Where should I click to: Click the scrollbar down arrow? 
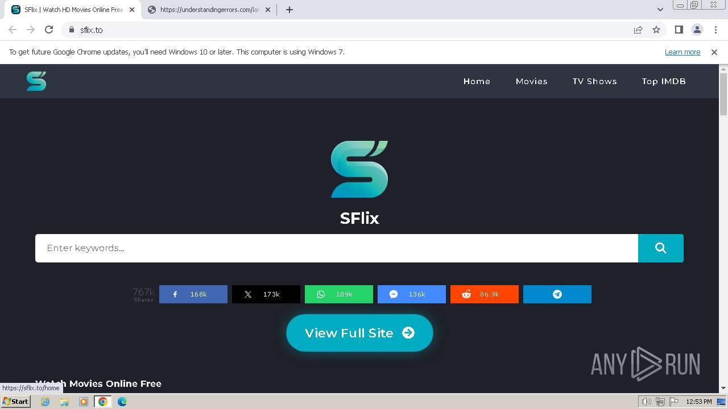tap(723, 389)
